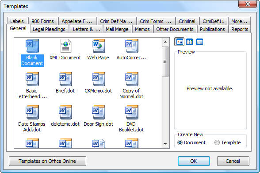Switch to the Memos tab

(x=142, y=29)
